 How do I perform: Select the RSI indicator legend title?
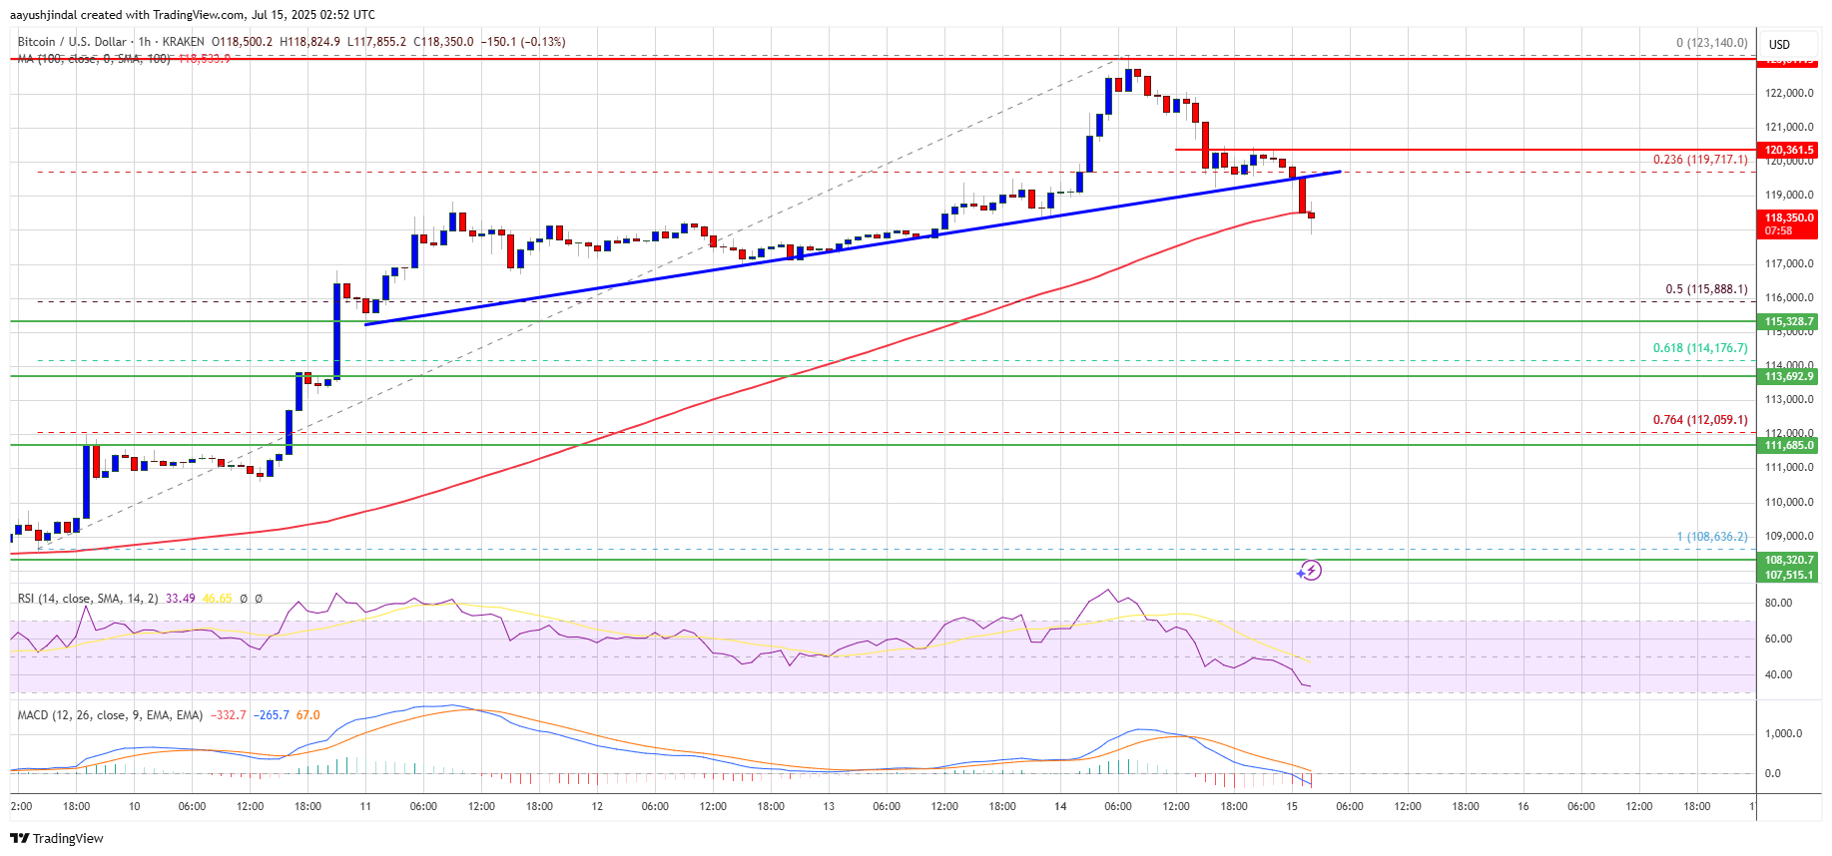point(88,599)
